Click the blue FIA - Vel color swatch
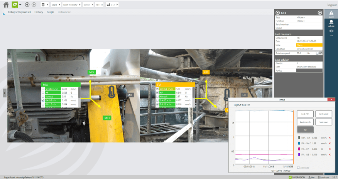The width and height of the screenshot is (338, 179). click(299, 143)
